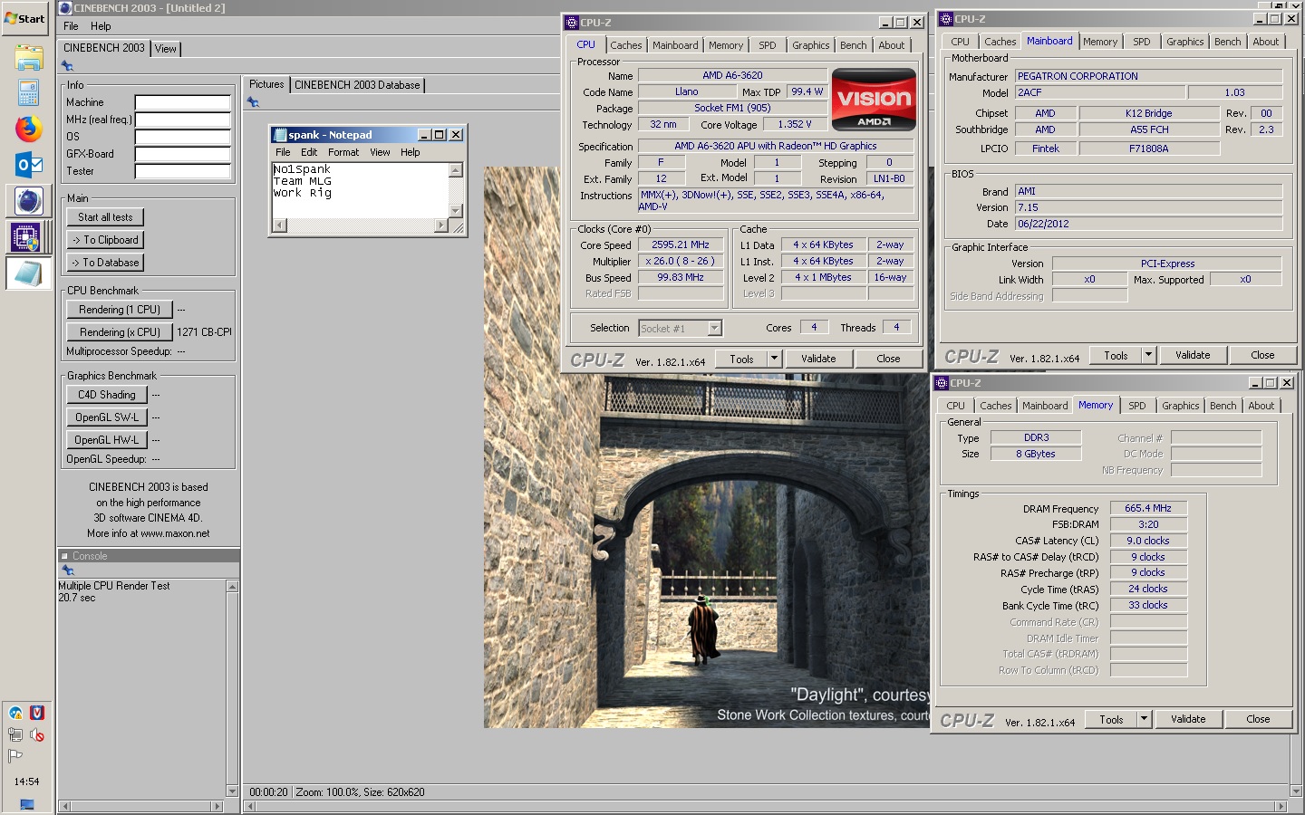This screenshot has height=815, width=1305.
Task: Open the network tray icon
Action: pyautogui.click(x=15, y=734)
